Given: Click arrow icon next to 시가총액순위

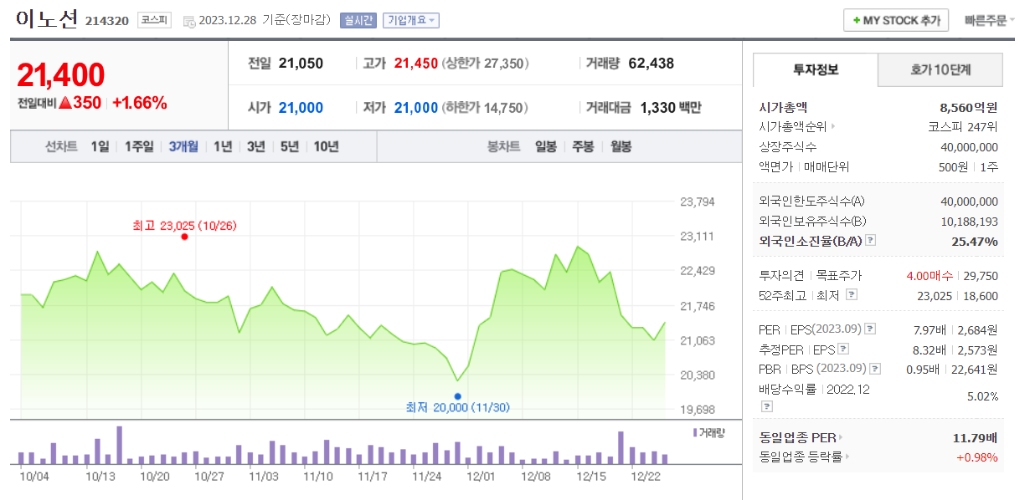Looking at the screenshot, I should pyautogui.click(x=833, y=127).
